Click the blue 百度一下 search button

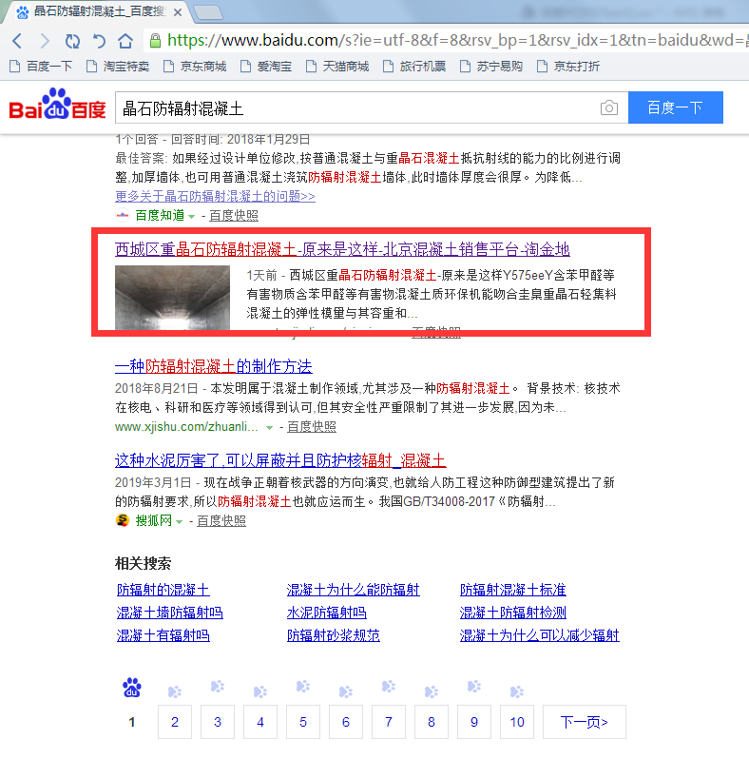coord(676,107)
